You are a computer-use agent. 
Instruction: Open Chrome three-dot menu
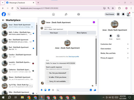131,8
